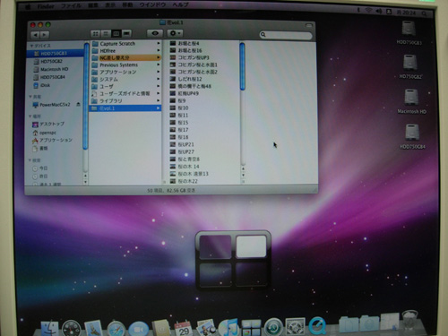The image size is (448, 336).
Task: Expand the Capture Scratch folder arrow
Action: [159, 43]
